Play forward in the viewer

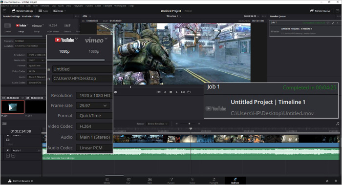177,92
